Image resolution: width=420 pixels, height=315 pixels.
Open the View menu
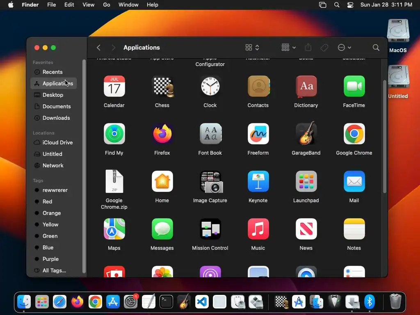click(x=89, y=5)
